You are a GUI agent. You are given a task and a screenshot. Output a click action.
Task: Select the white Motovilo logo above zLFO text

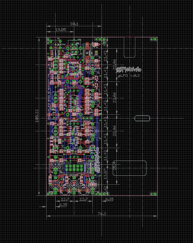(129, 70)
